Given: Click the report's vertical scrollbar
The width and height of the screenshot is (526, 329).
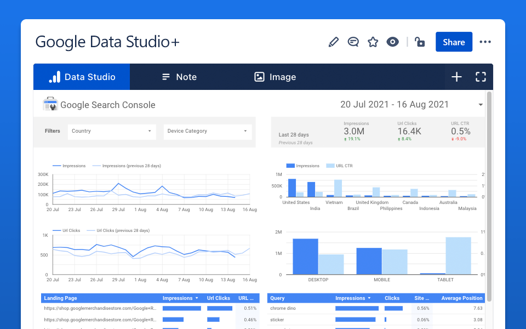Looking at the screenshot, I should pyautogui.click(x=489, y=196).
